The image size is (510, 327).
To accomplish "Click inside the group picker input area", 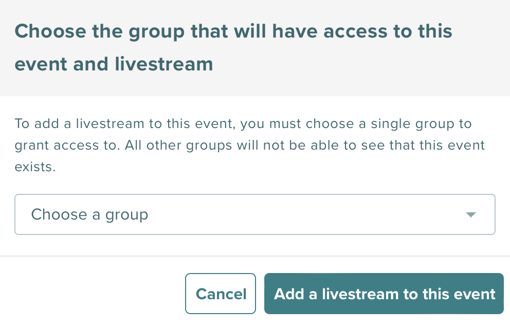I will (x=206, y=214).
